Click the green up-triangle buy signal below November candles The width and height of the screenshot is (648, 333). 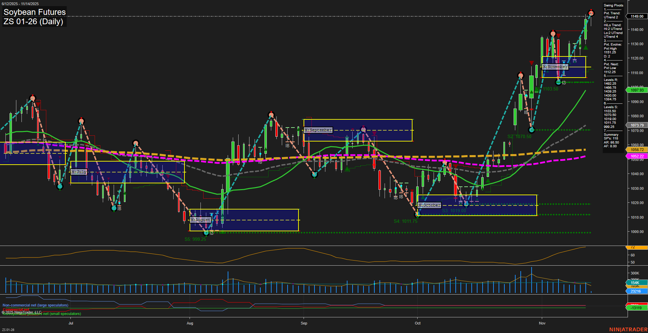pyautogui.click(x=585, y=48)
